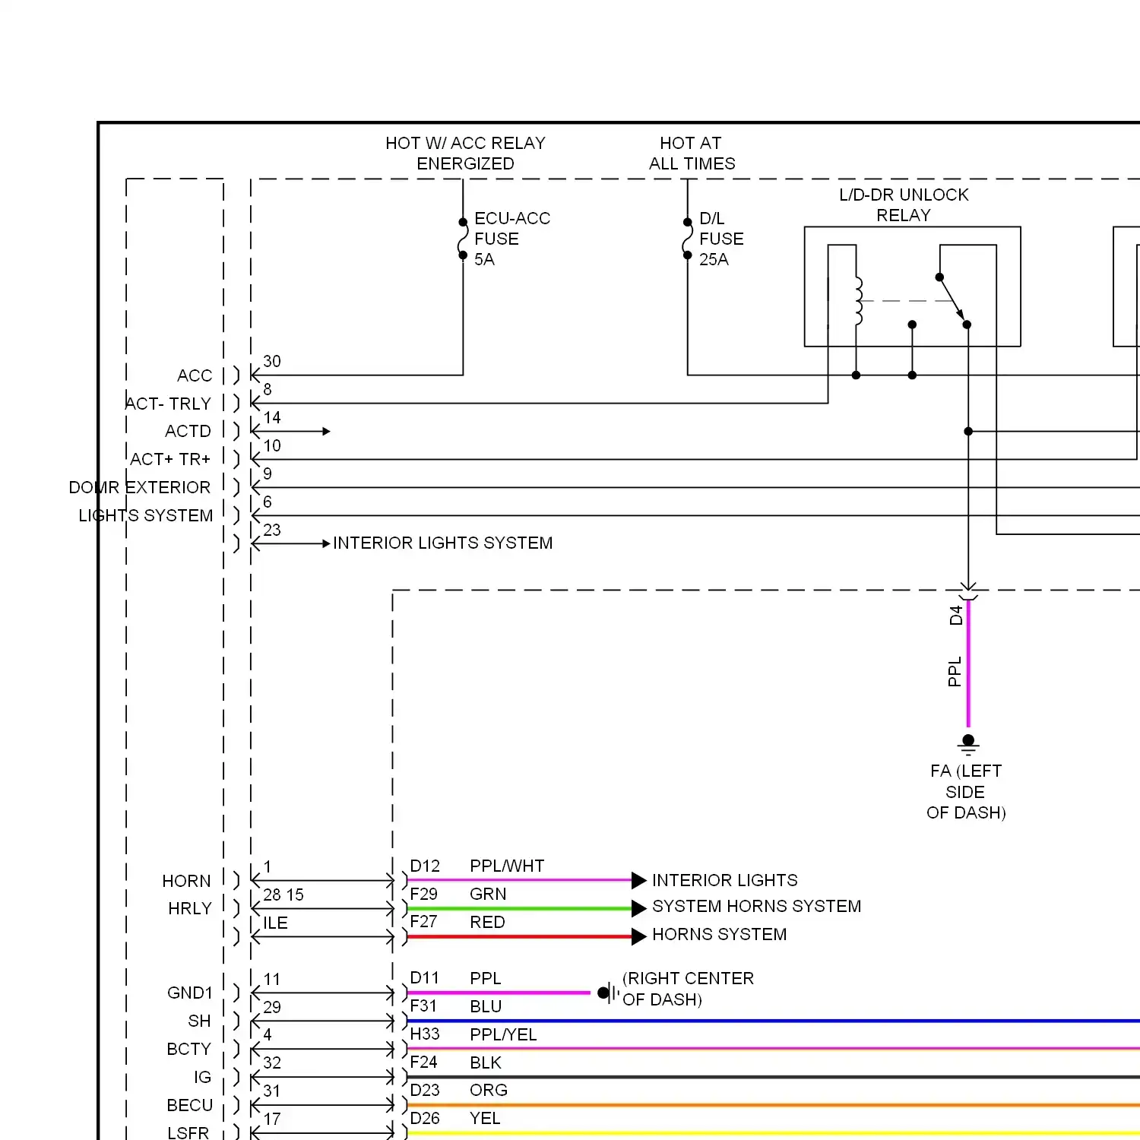
Task: Click the 'HORN' terminal label
Action: point(186,881)
